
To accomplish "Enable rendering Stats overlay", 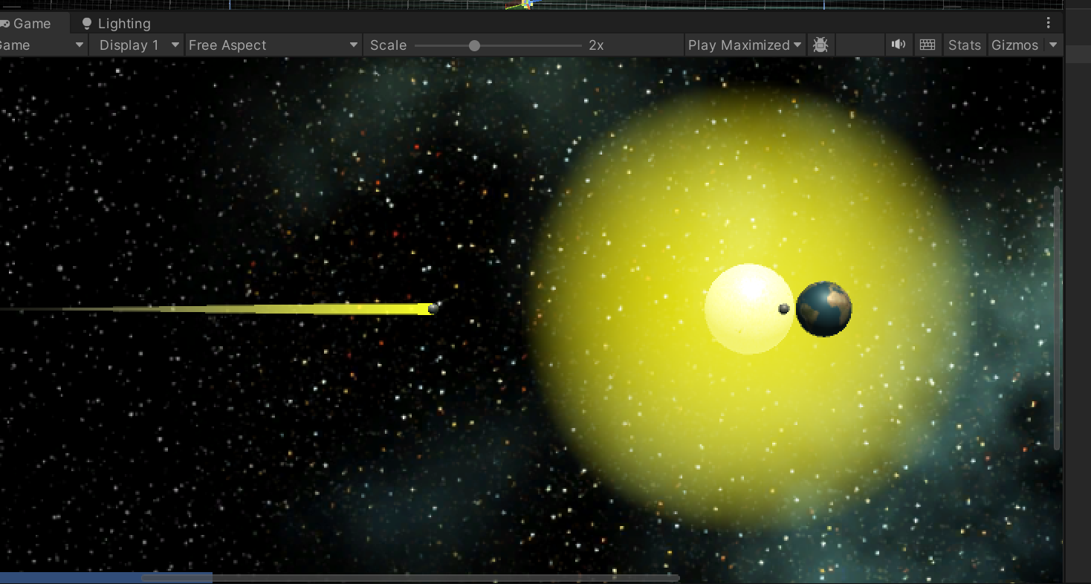I will (964, 45).
